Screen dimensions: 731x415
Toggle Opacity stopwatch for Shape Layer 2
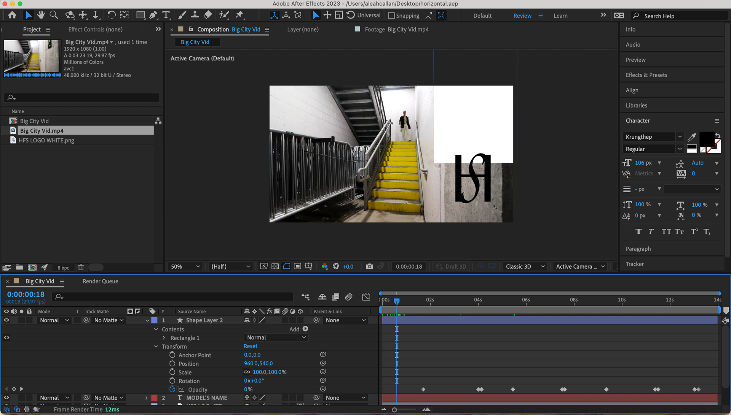click(x=172, y=389)
